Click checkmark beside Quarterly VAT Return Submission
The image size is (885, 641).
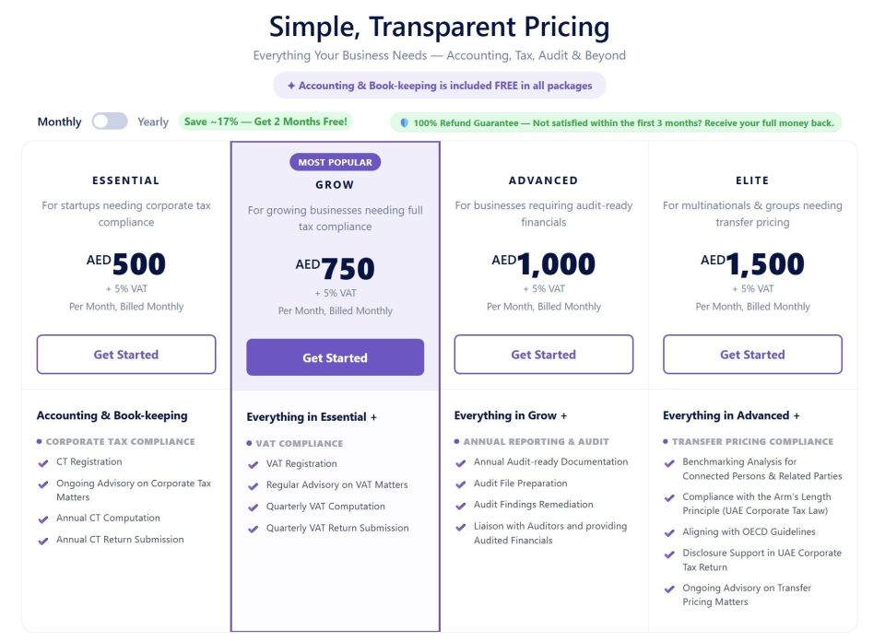tap(254, 529)
